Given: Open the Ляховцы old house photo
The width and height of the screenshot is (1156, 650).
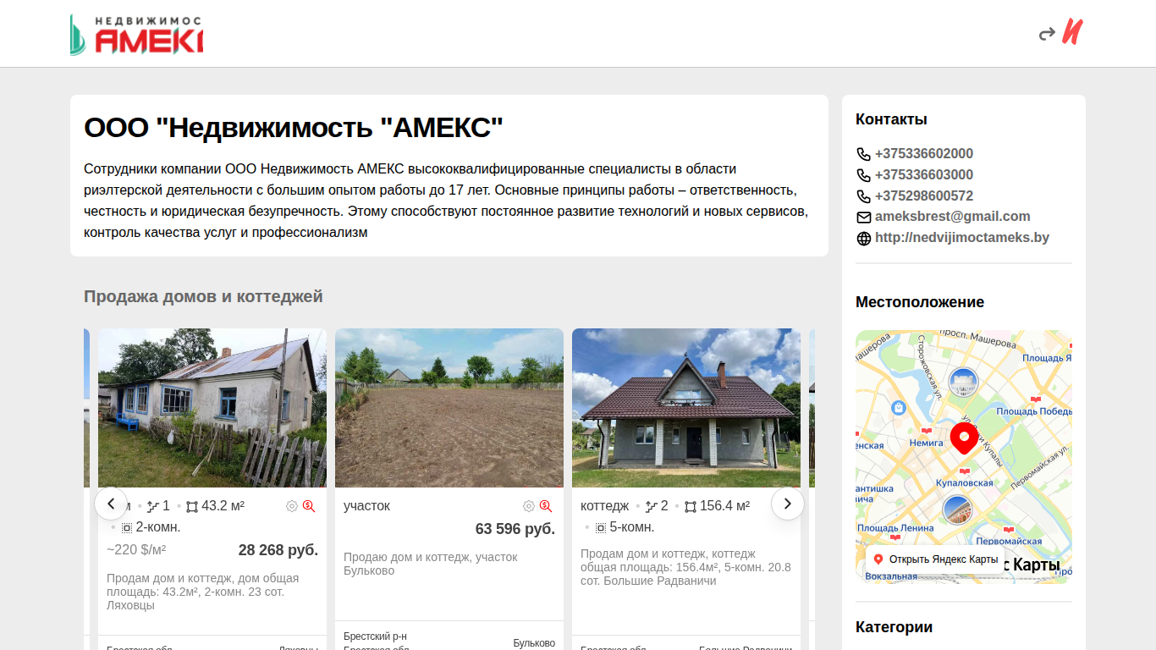Looking at the screenshot, I should pos(212,408).
